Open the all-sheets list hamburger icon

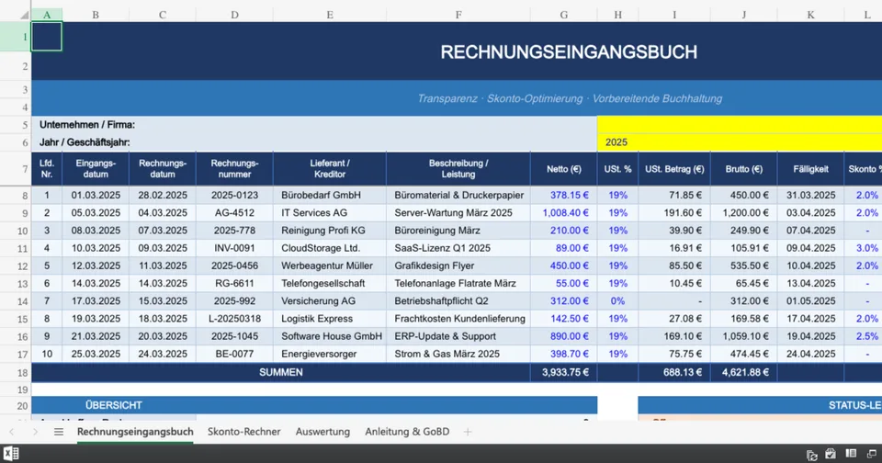pos(59,432)
